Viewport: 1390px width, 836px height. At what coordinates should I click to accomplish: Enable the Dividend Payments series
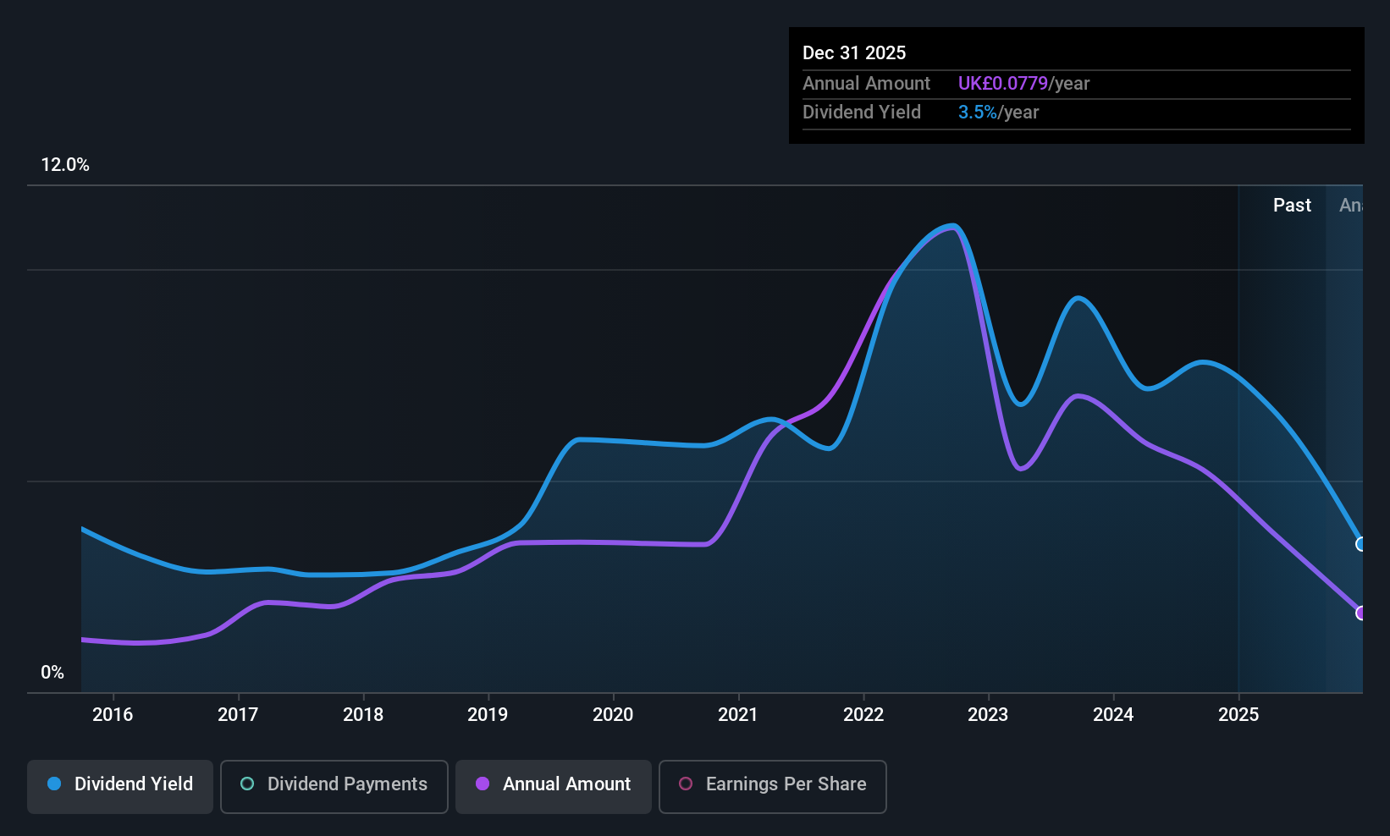334,786
